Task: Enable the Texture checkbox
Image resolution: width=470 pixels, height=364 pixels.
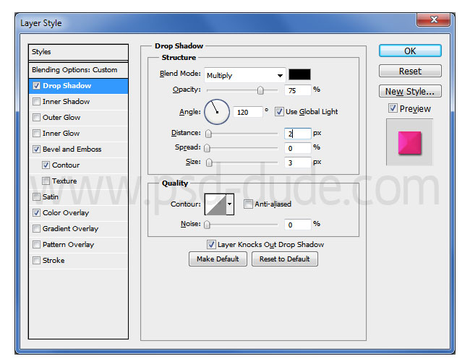Action: coord(46,181)
